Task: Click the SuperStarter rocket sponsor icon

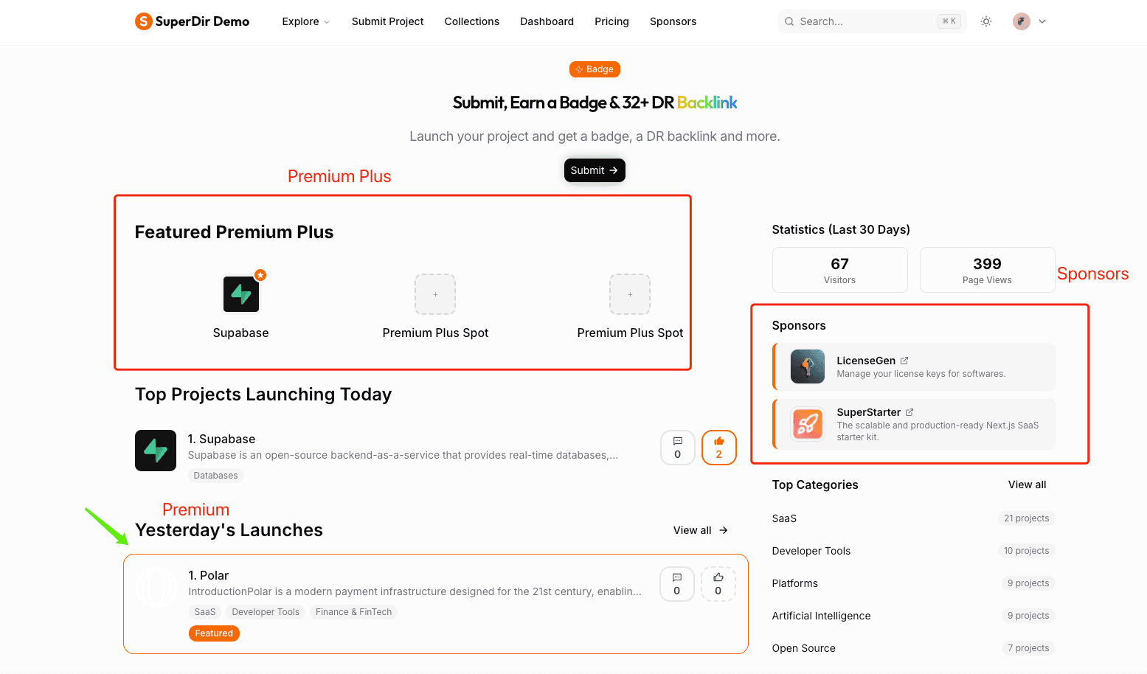Action: pyautogui.click(x=808, y=424)
